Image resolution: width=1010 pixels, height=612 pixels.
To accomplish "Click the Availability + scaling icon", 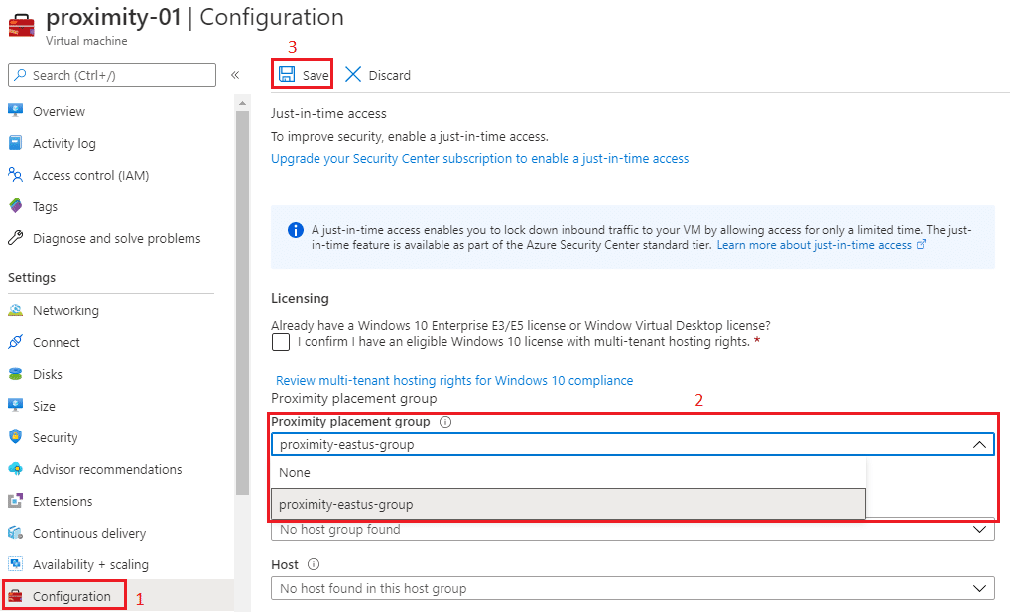I will tap(16, 563).
